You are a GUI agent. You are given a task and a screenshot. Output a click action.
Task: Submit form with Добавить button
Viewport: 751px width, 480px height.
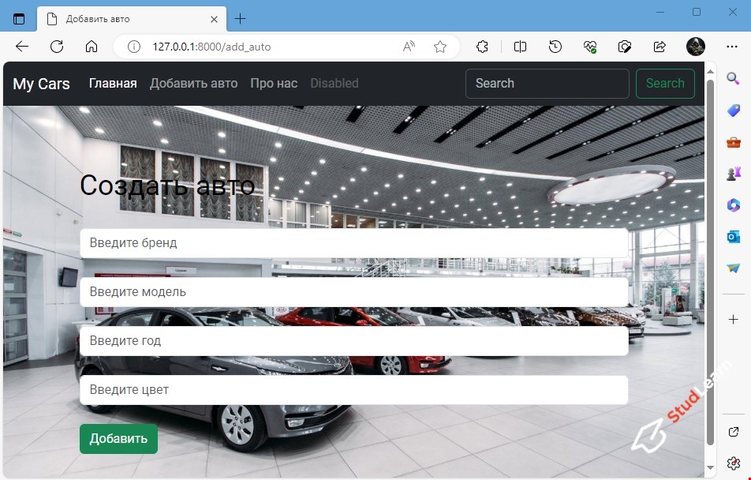118,439
